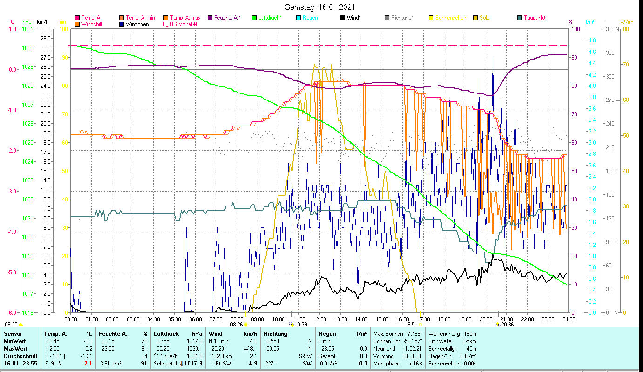
Task: Click the sun icon beside 08:25
Action: pyautogui.click(x=20, y=325)
